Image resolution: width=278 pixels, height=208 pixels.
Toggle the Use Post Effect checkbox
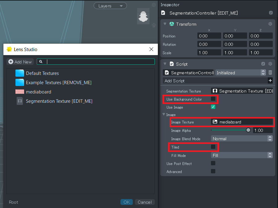213,163
